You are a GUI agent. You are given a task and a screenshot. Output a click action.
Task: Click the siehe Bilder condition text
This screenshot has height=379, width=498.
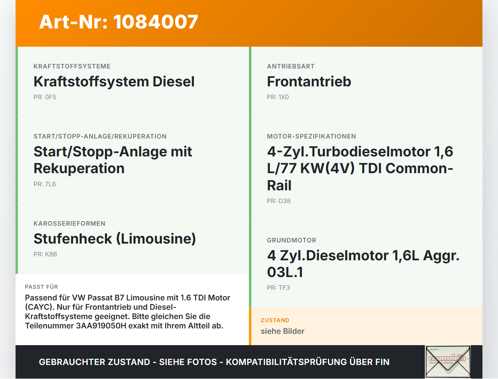click(x=282, y=331)
